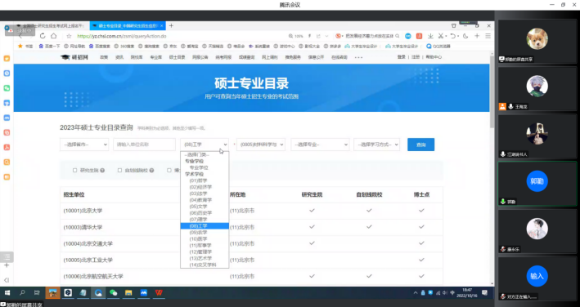Click the 研招网 site logo

[74, 57]
